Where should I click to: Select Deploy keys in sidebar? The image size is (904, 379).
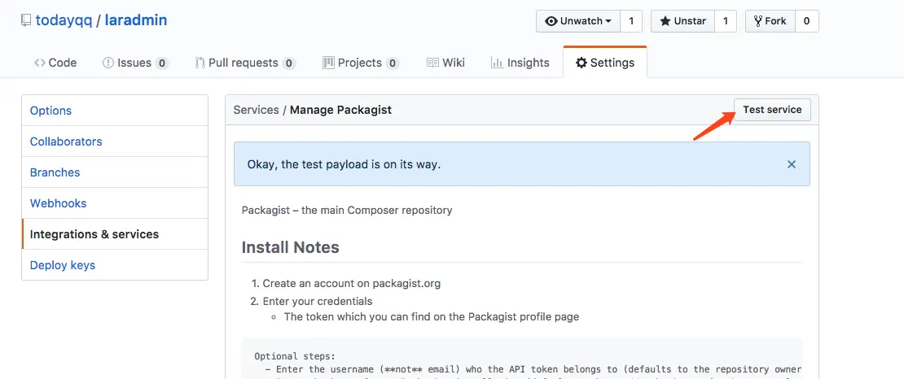(62, 265)
